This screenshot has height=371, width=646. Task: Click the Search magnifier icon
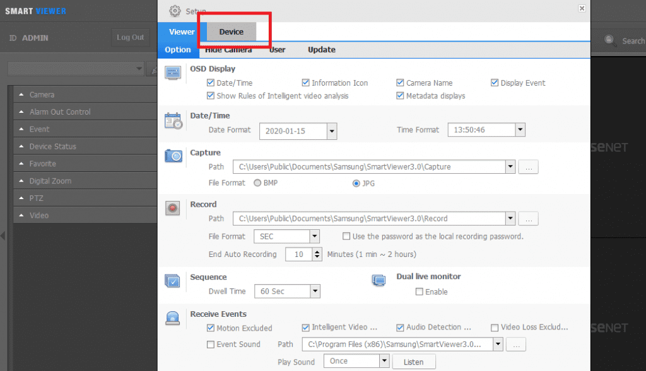click(x=609, y=40)
